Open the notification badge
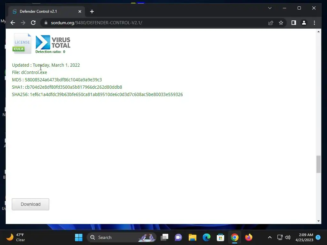This screenshot has height=245, width=327. 318,237
